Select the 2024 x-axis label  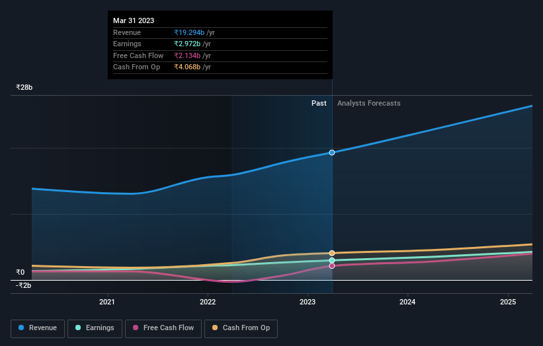coord(407,302)
